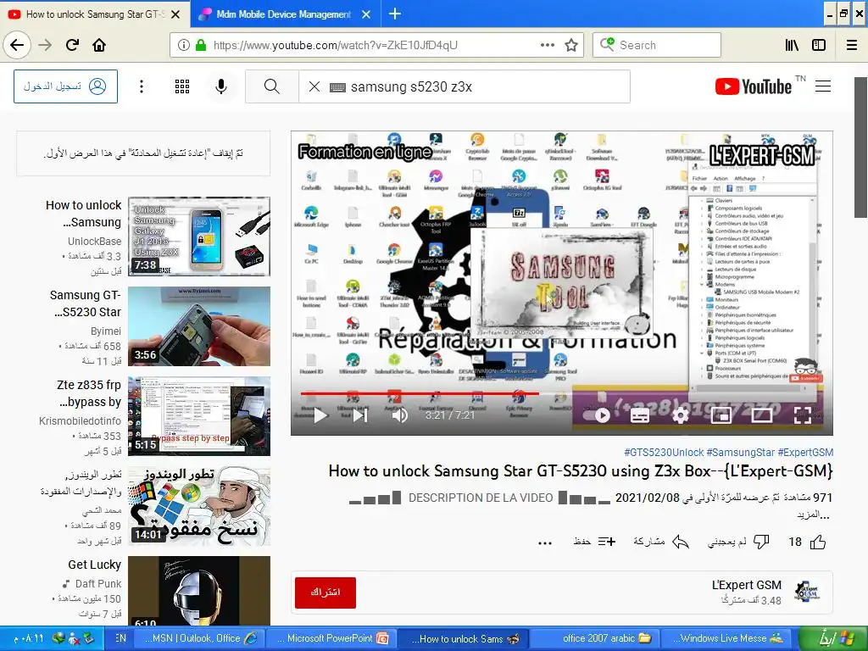This screenshot has width=868, height=651.
Task: Switch to MSN Outlook Office taskbar item
Action: click(198, 639)
